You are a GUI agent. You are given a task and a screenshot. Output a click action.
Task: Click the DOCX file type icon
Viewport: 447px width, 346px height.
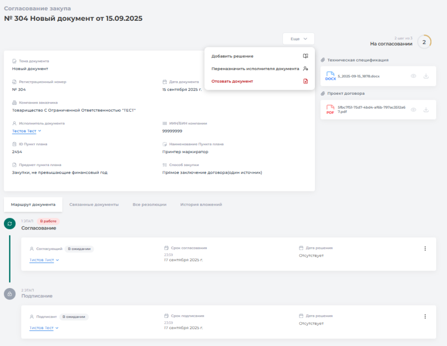[330, 76]
